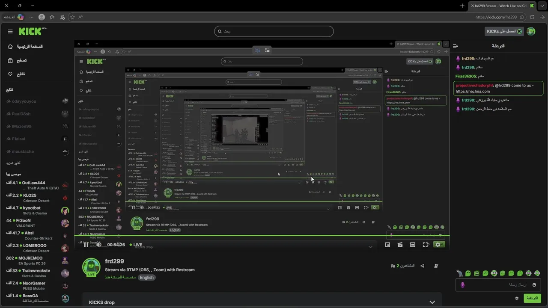Viewport: 548px width, 308px height.
Task: Open chat settings gear
Action: (x=517, y=298)
